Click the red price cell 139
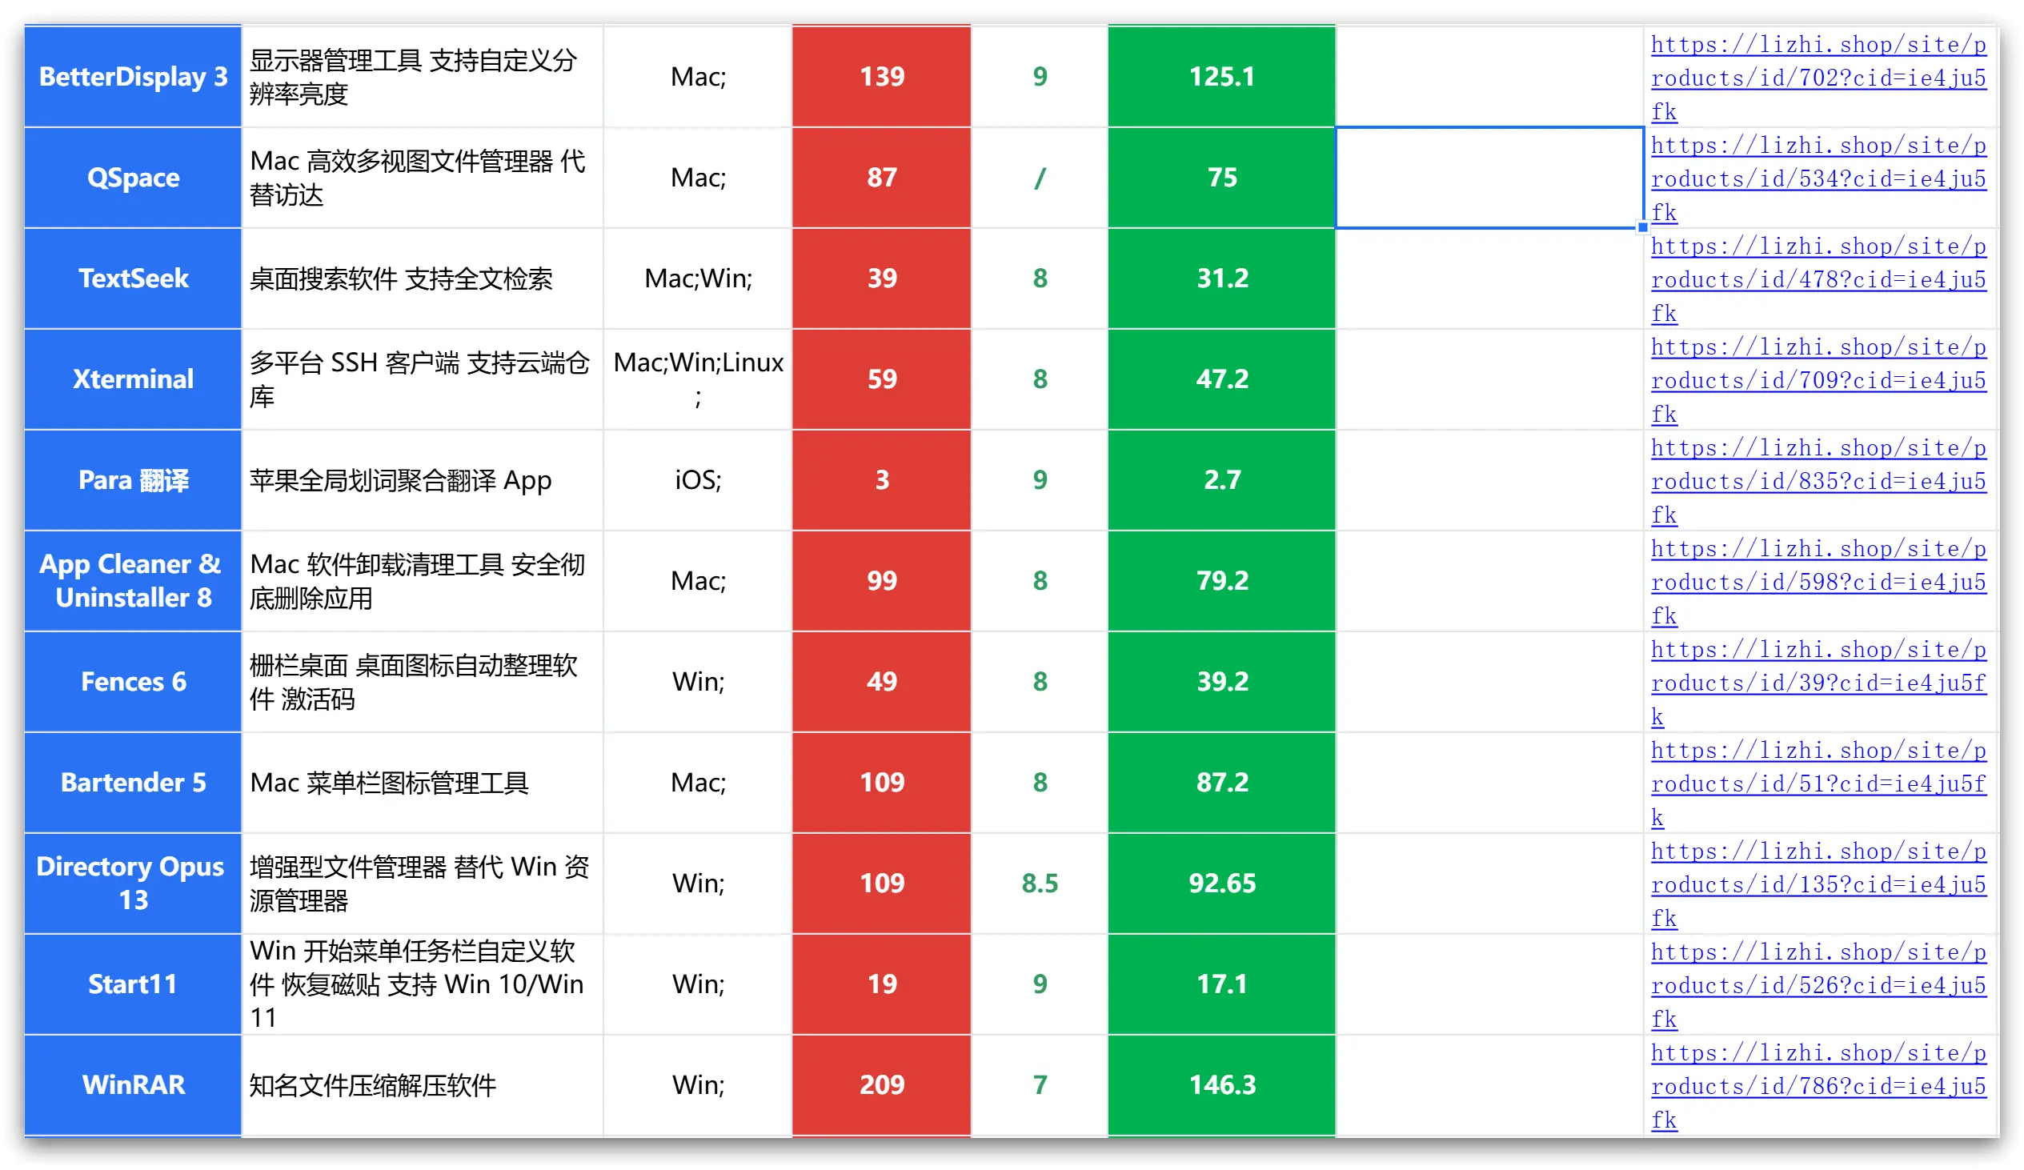Viewport: 2024px width, 1170px height. coord(882,77)
